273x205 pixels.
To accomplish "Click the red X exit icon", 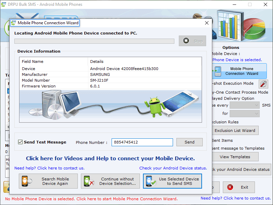I will click(x=230, y=187).
